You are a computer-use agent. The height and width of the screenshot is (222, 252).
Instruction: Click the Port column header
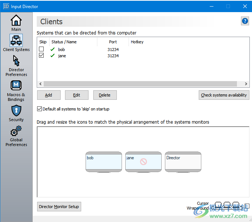click(113, 42)
